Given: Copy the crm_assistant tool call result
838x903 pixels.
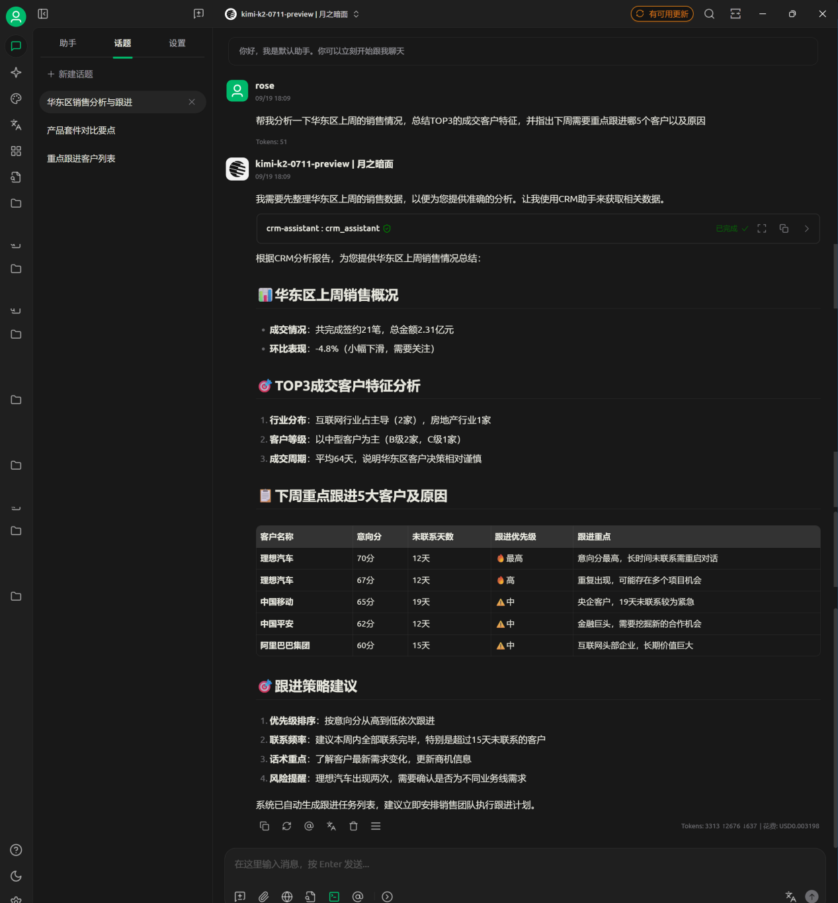Looking at the screenshot, I should pos(784,228).
